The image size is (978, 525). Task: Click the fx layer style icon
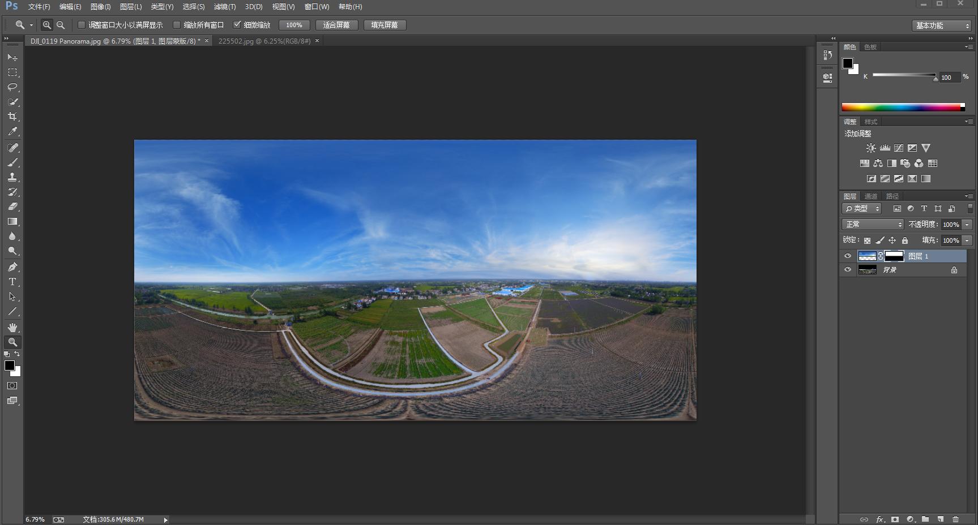click(x=879, y=519)
